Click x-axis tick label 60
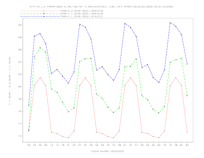This screenshot has height=158, width=204. tap(142, 145)
